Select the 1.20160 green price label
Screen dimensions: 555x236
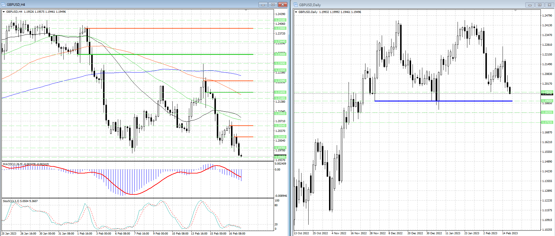(x=280, y=137)
